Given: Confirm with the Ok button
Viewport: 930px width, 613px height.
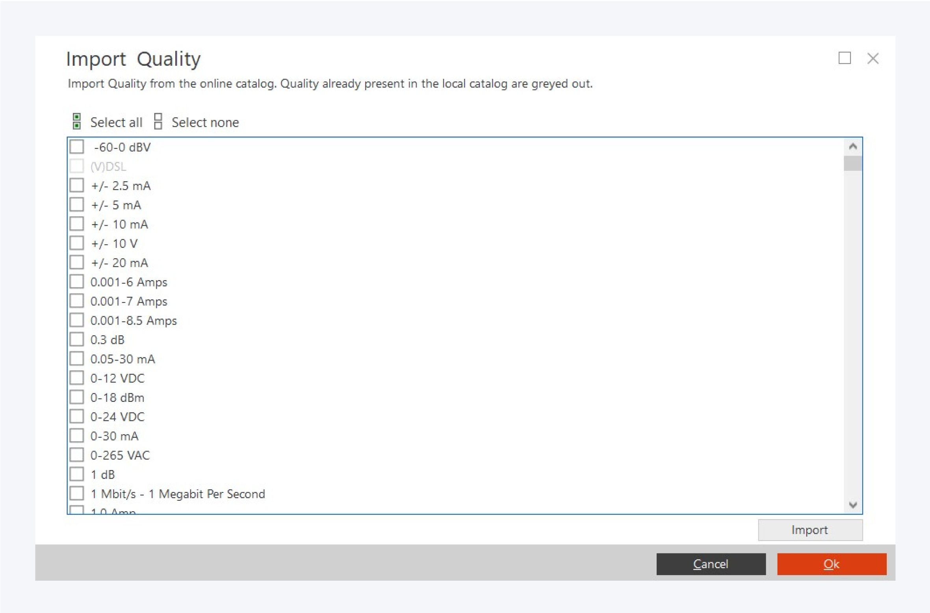Looking at the screenshot, I should pyautogui.click(x=832, y=564).
